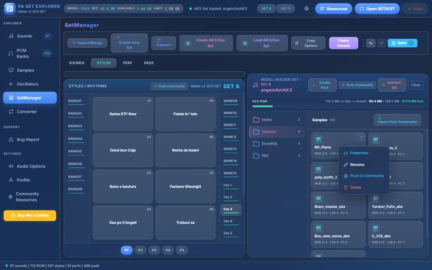Click the redo arrow icon
Screen dimensions: 432x270
coord(381,43)
